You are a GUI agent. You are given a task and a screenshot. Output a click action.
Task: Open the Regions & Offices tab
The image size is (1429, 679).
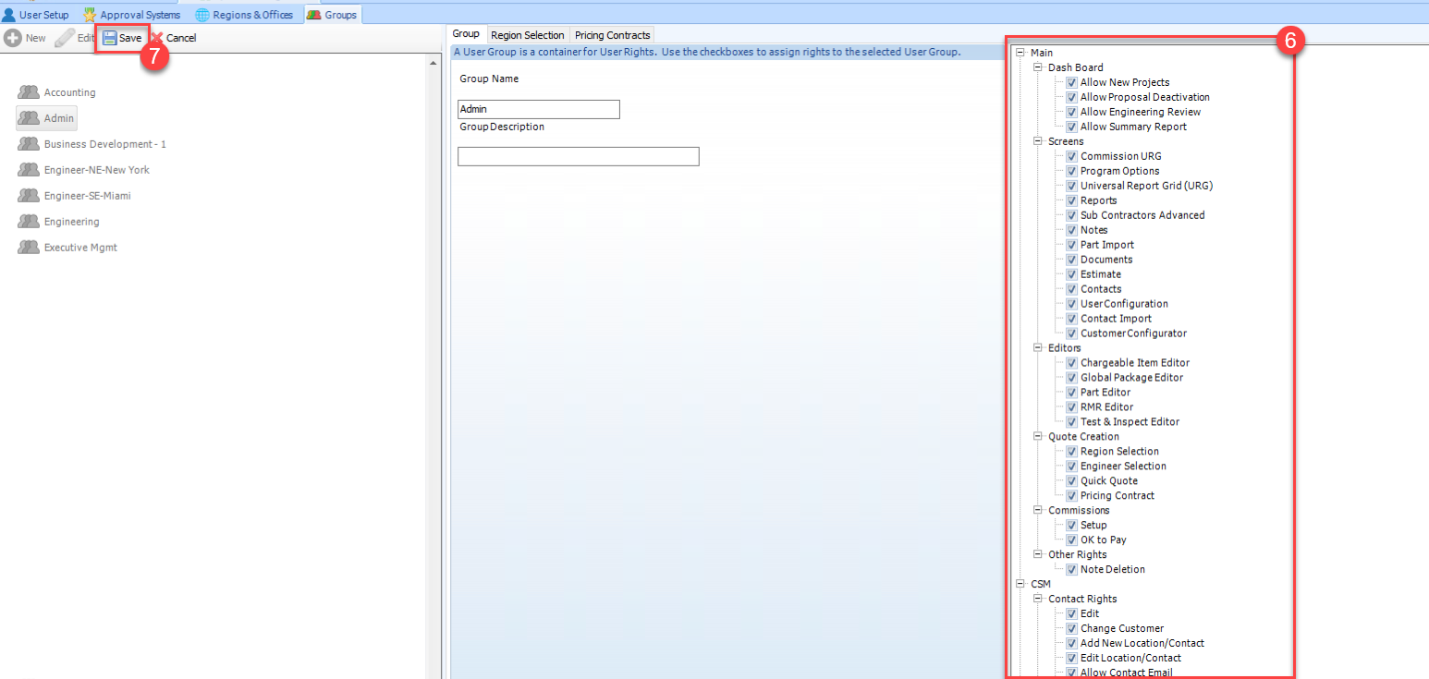point(244,15)
